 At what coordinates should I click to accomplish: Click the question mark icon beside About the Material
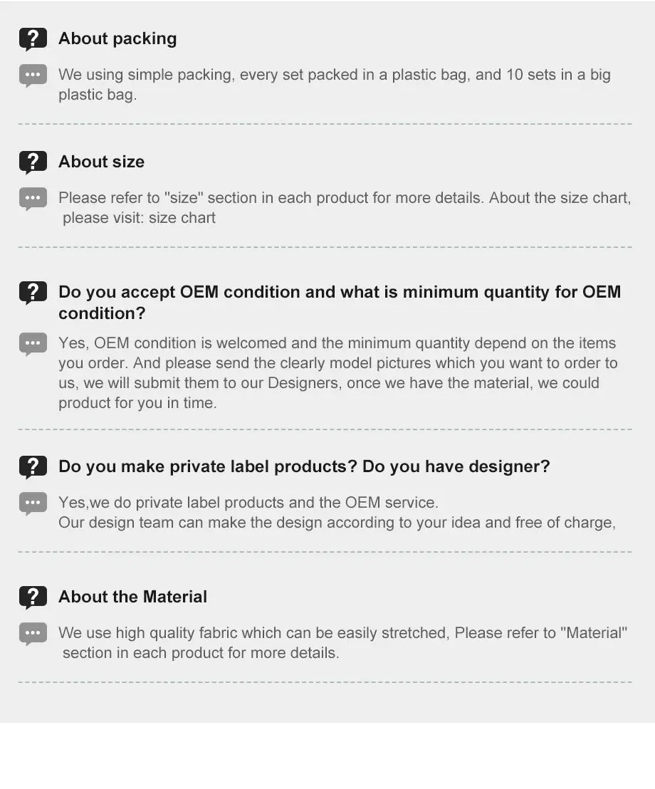tap(33, 597)
